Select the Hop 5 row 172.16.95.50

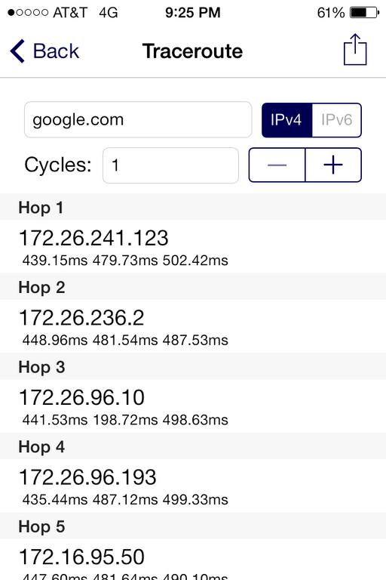point(193,560)
